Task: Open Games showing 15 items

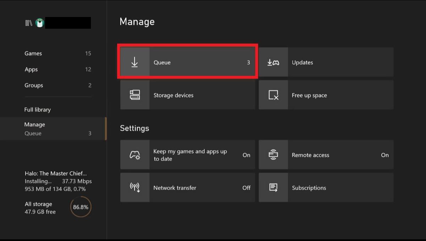Action: (x=33, y=53)
